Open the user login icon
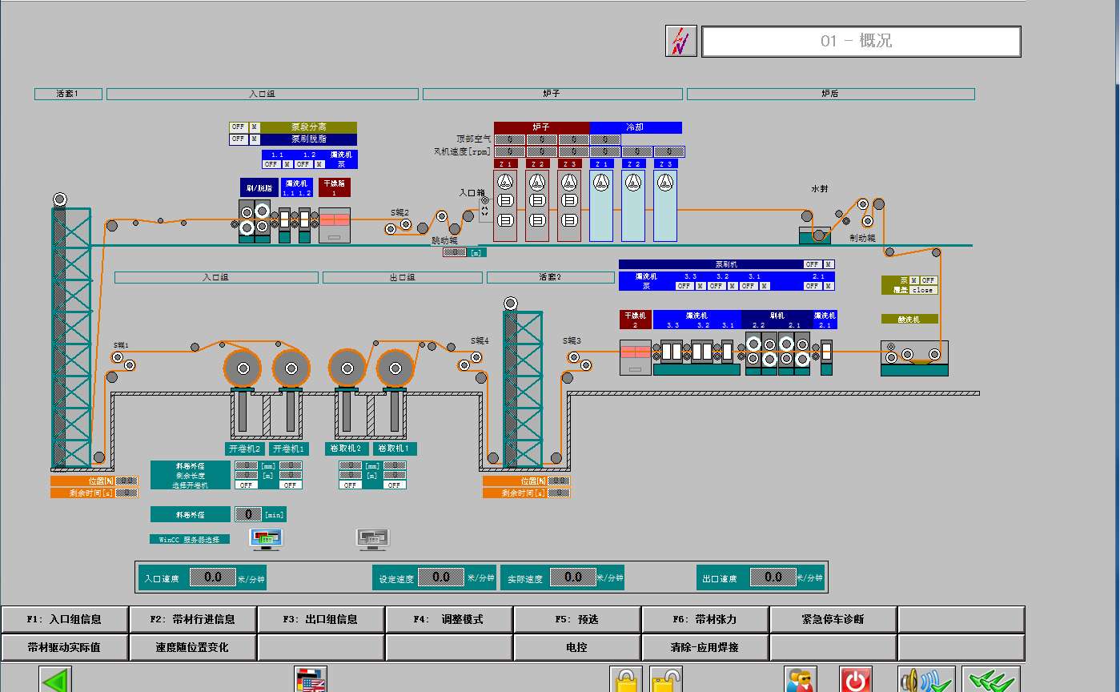1120x692 pixels. click(x=800, y=681)
